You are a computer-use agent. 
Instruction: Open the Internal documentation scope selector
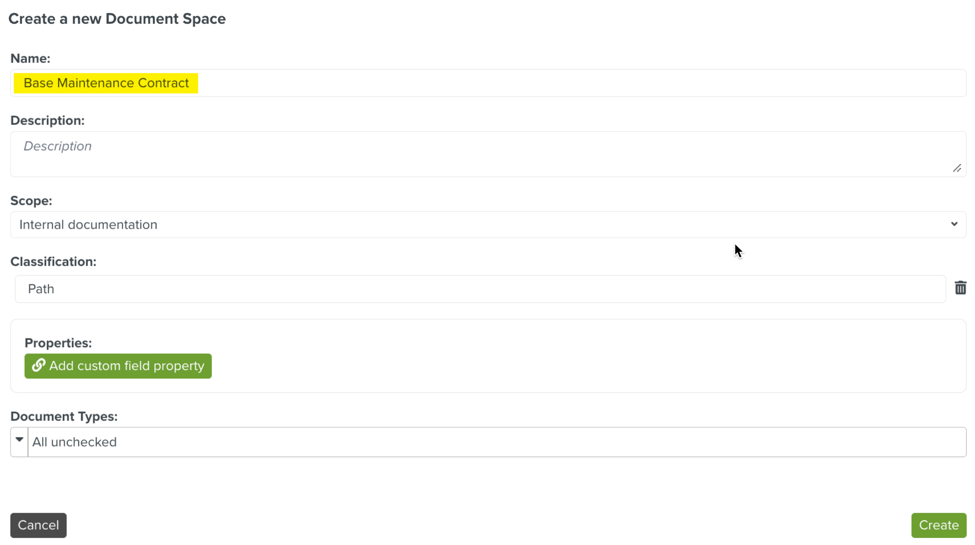point(484,225)
